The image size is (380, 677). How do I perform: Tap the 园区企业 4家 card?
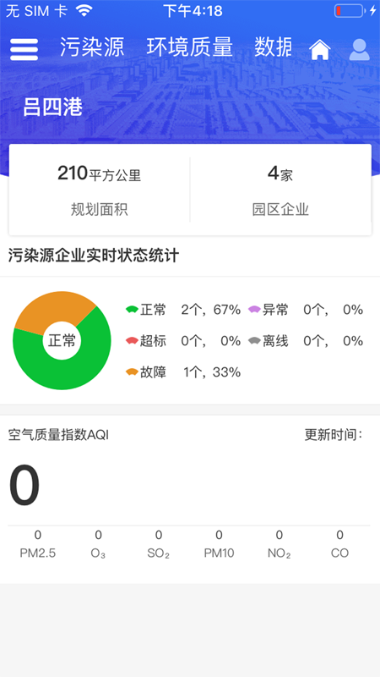pos(280,190)
